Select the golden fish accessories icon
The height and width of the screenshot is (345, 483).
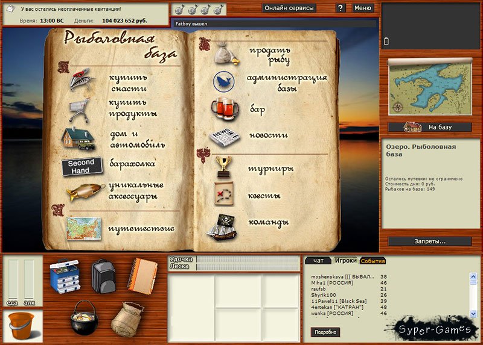pos(85,191)
